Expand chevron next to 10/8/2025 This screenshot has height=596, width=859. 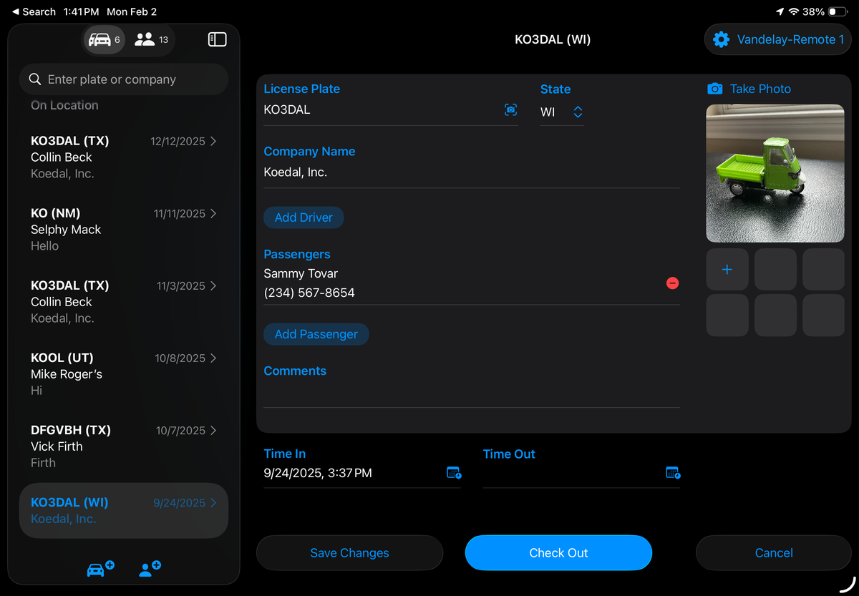(x=213, y=358)
